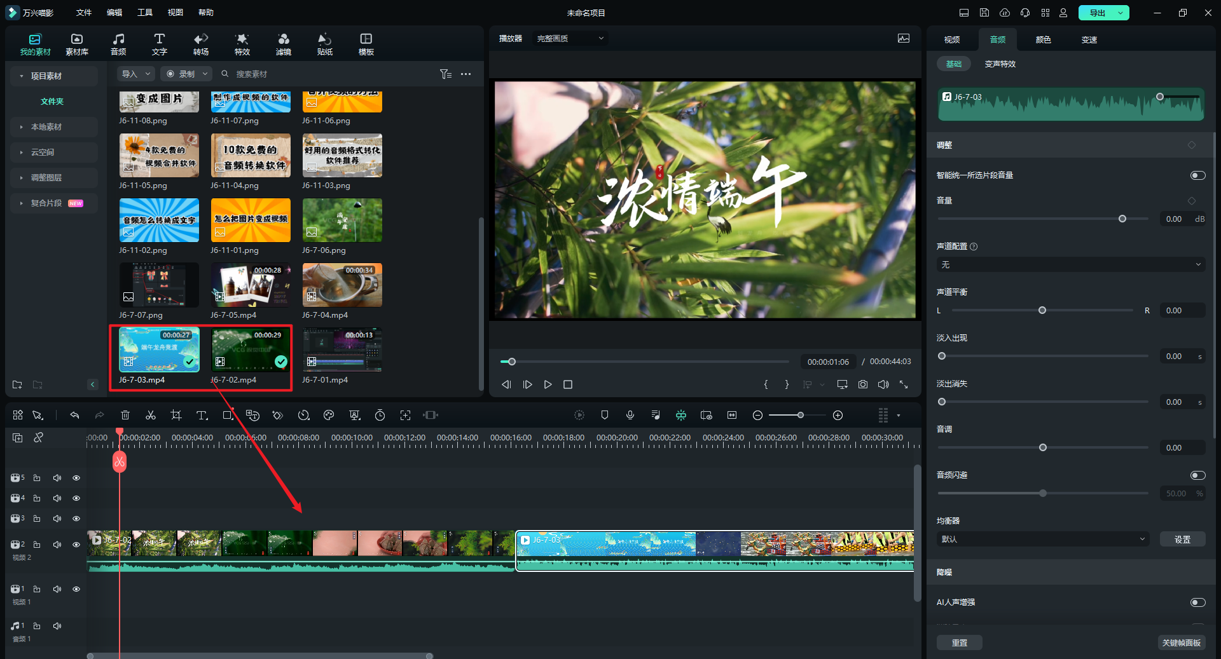Switch to the 颜色 tab
The width and height of the screenshot is (1221, 659).
[x=1043, y=39]
